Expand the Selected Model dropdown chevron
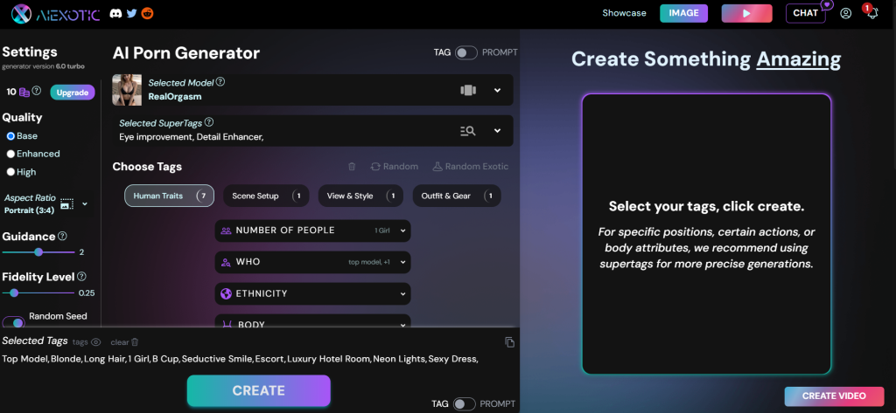This screenshot has height=413, width=896. click(x=497, y=90)
